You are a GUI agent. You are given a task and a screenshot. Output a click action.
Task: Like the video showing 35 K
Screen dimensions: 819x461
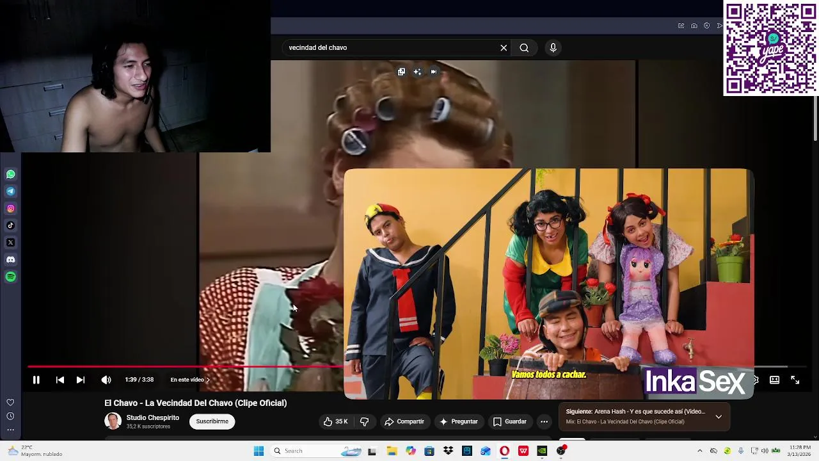click(335, 421)
